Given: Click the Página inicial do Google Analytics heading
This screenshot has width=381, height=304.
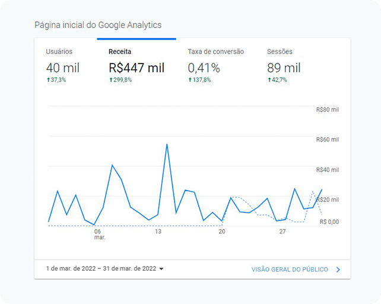Looking at the screenshot, I should point(98,25).
